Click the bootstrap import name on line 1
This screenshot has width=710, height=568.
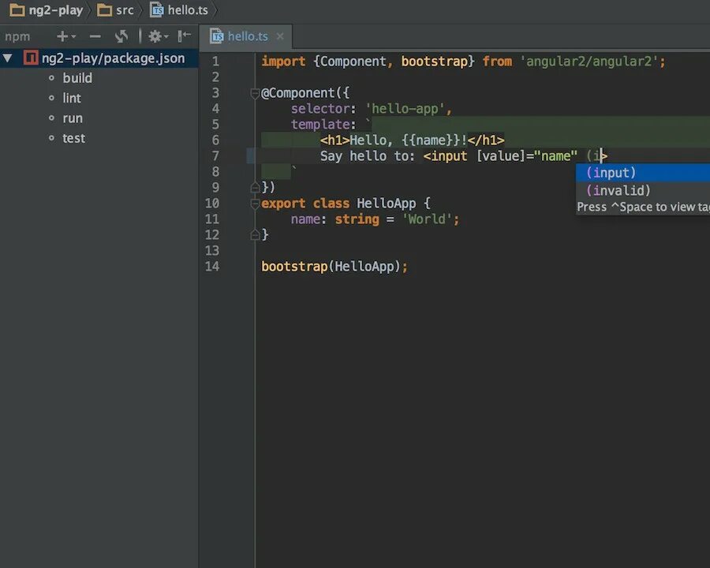click(x=434, y=62)
